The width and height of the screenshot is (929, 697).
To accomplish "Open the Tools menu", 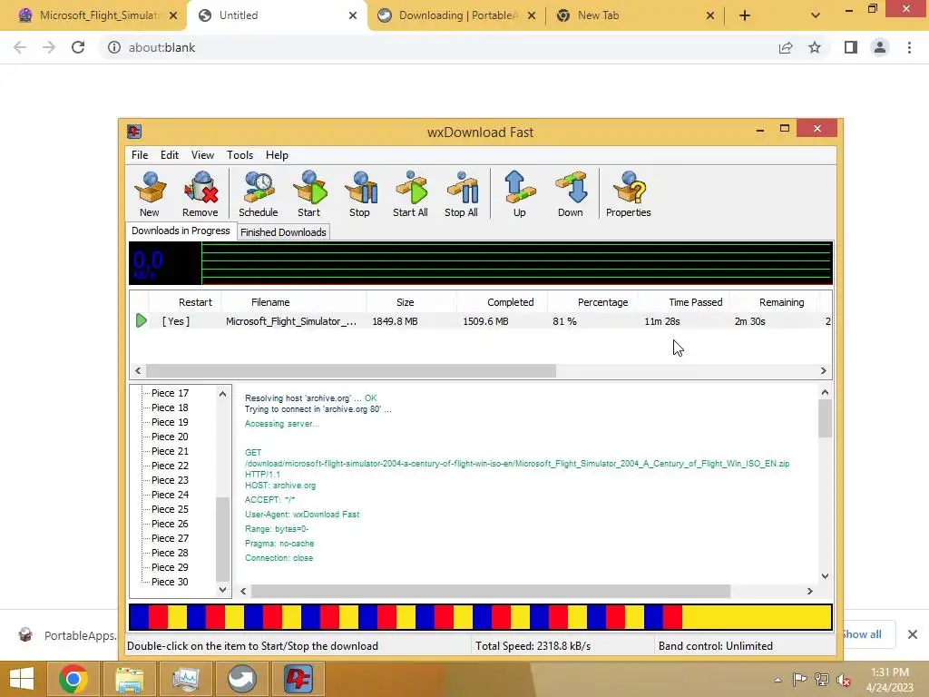I will point(240,154).
